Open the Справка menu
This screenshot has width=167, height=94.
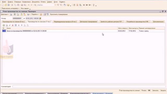tap(62, 2)
